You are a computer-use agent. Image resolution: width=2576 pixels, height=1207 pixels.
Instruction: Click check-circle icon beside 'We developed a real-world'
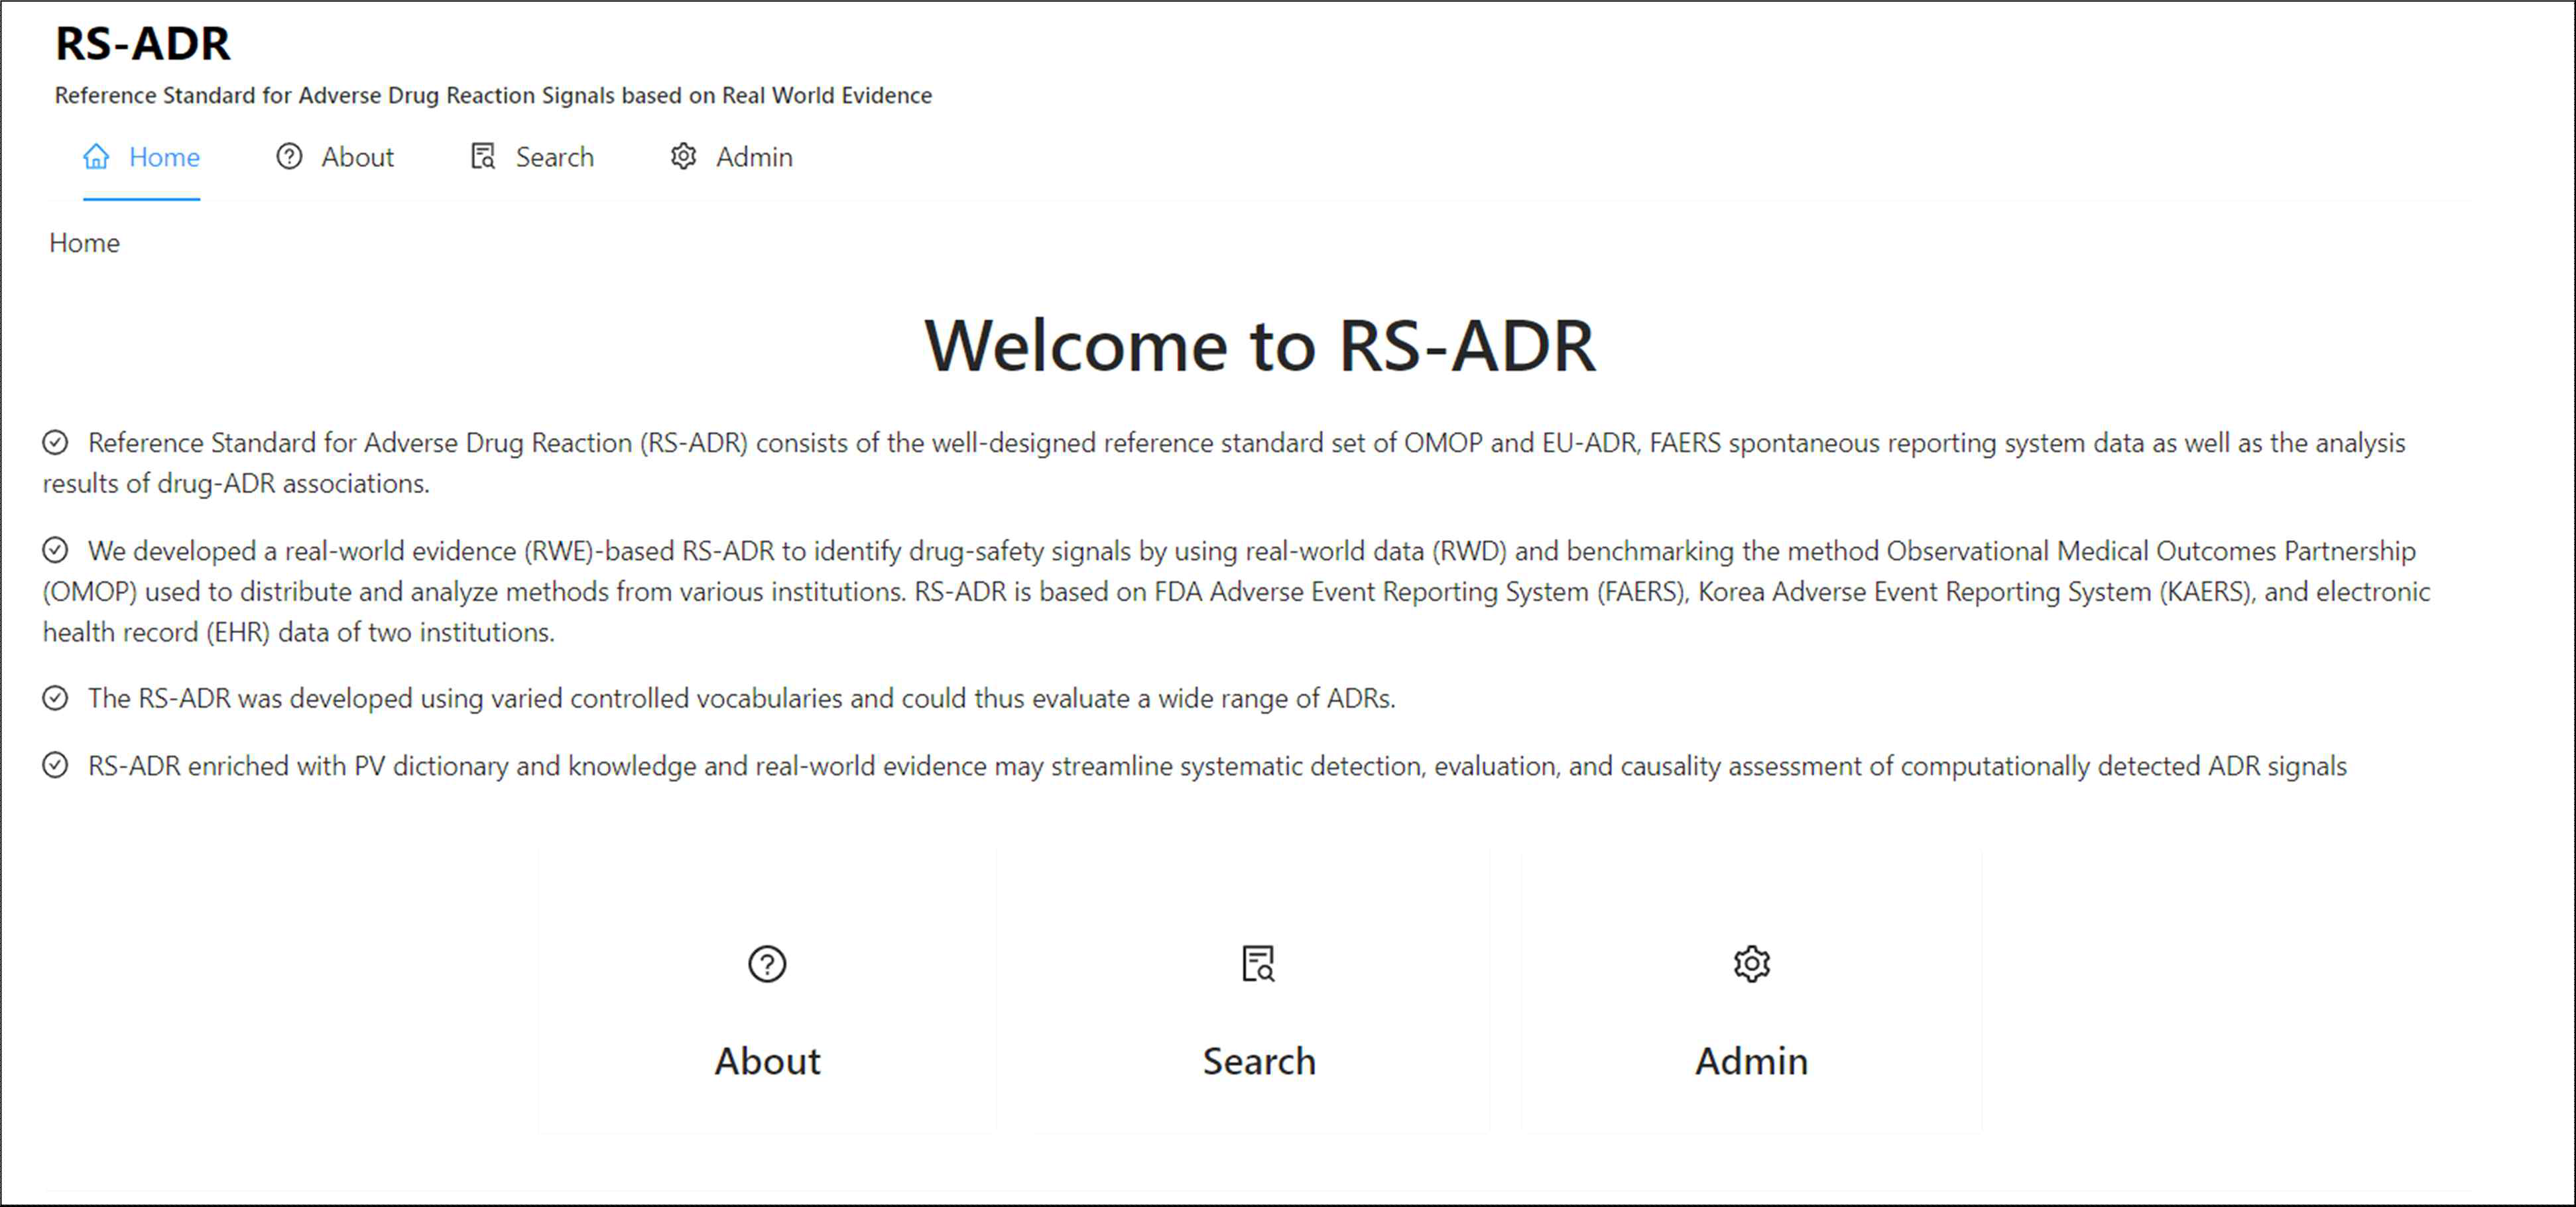(55, 550)
